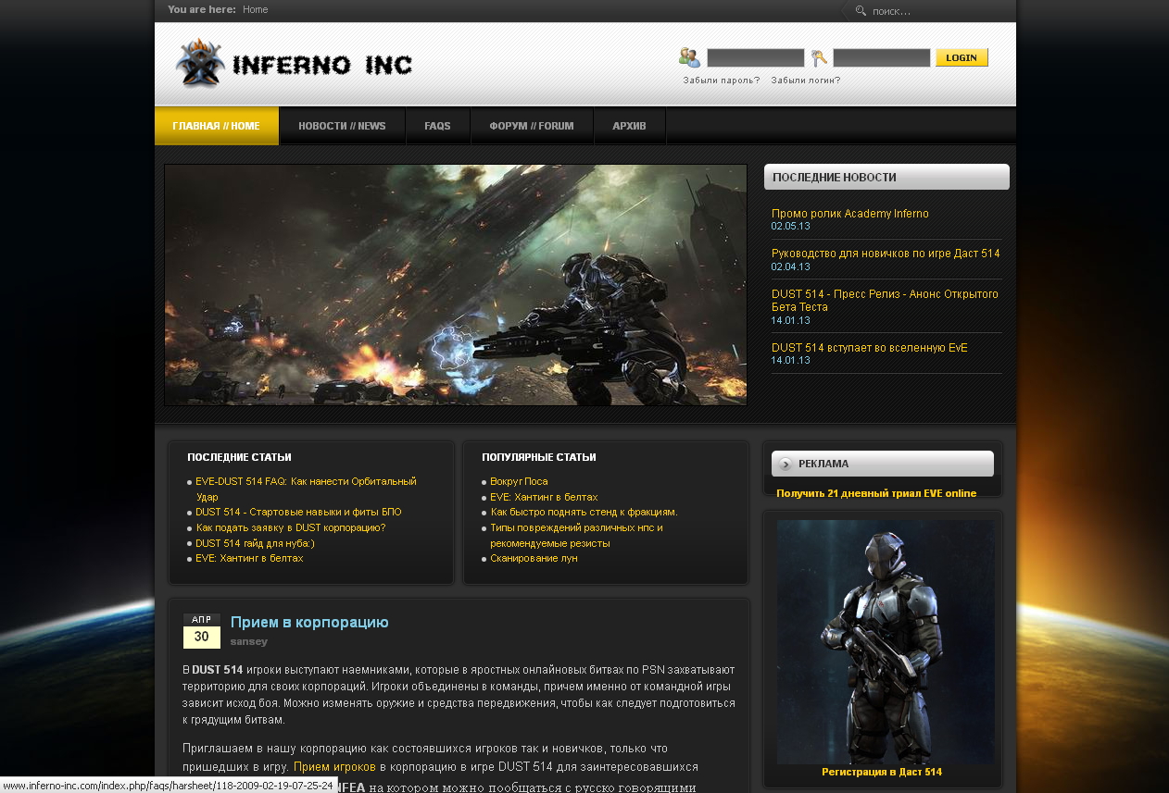Open Типы повреждений различных нпс article
The image size is (1169, 793).
pos(576,535)
